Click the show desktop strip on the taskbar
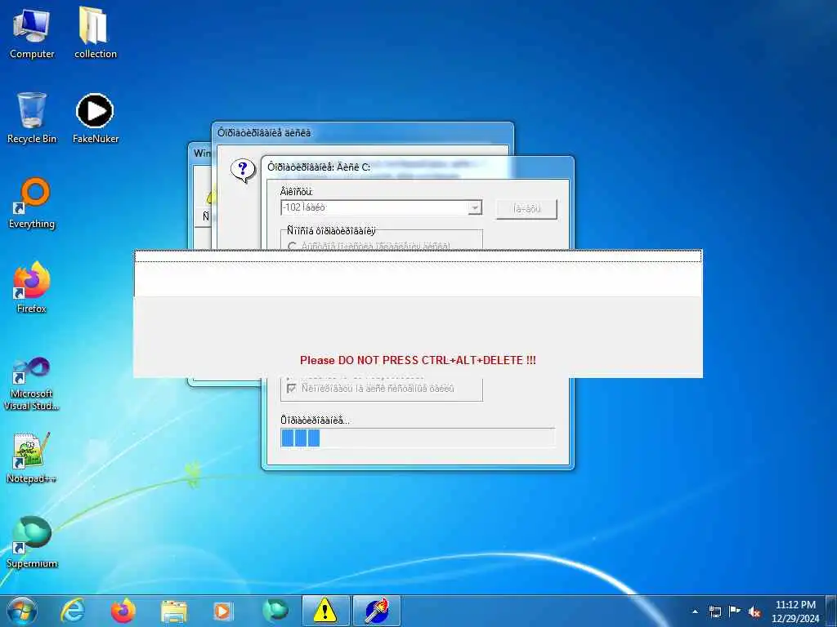The image size is (837, 627). (831, 611)
